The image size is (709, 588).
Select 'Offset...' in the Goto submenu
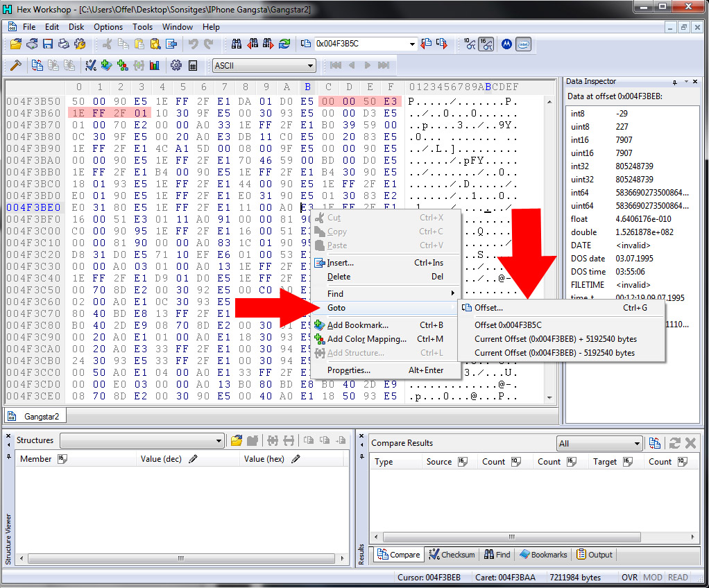coord(488,308)
